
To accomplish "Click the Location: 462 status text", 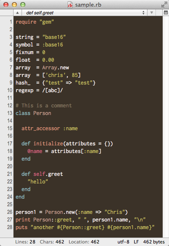I will [x=84, y=242].
